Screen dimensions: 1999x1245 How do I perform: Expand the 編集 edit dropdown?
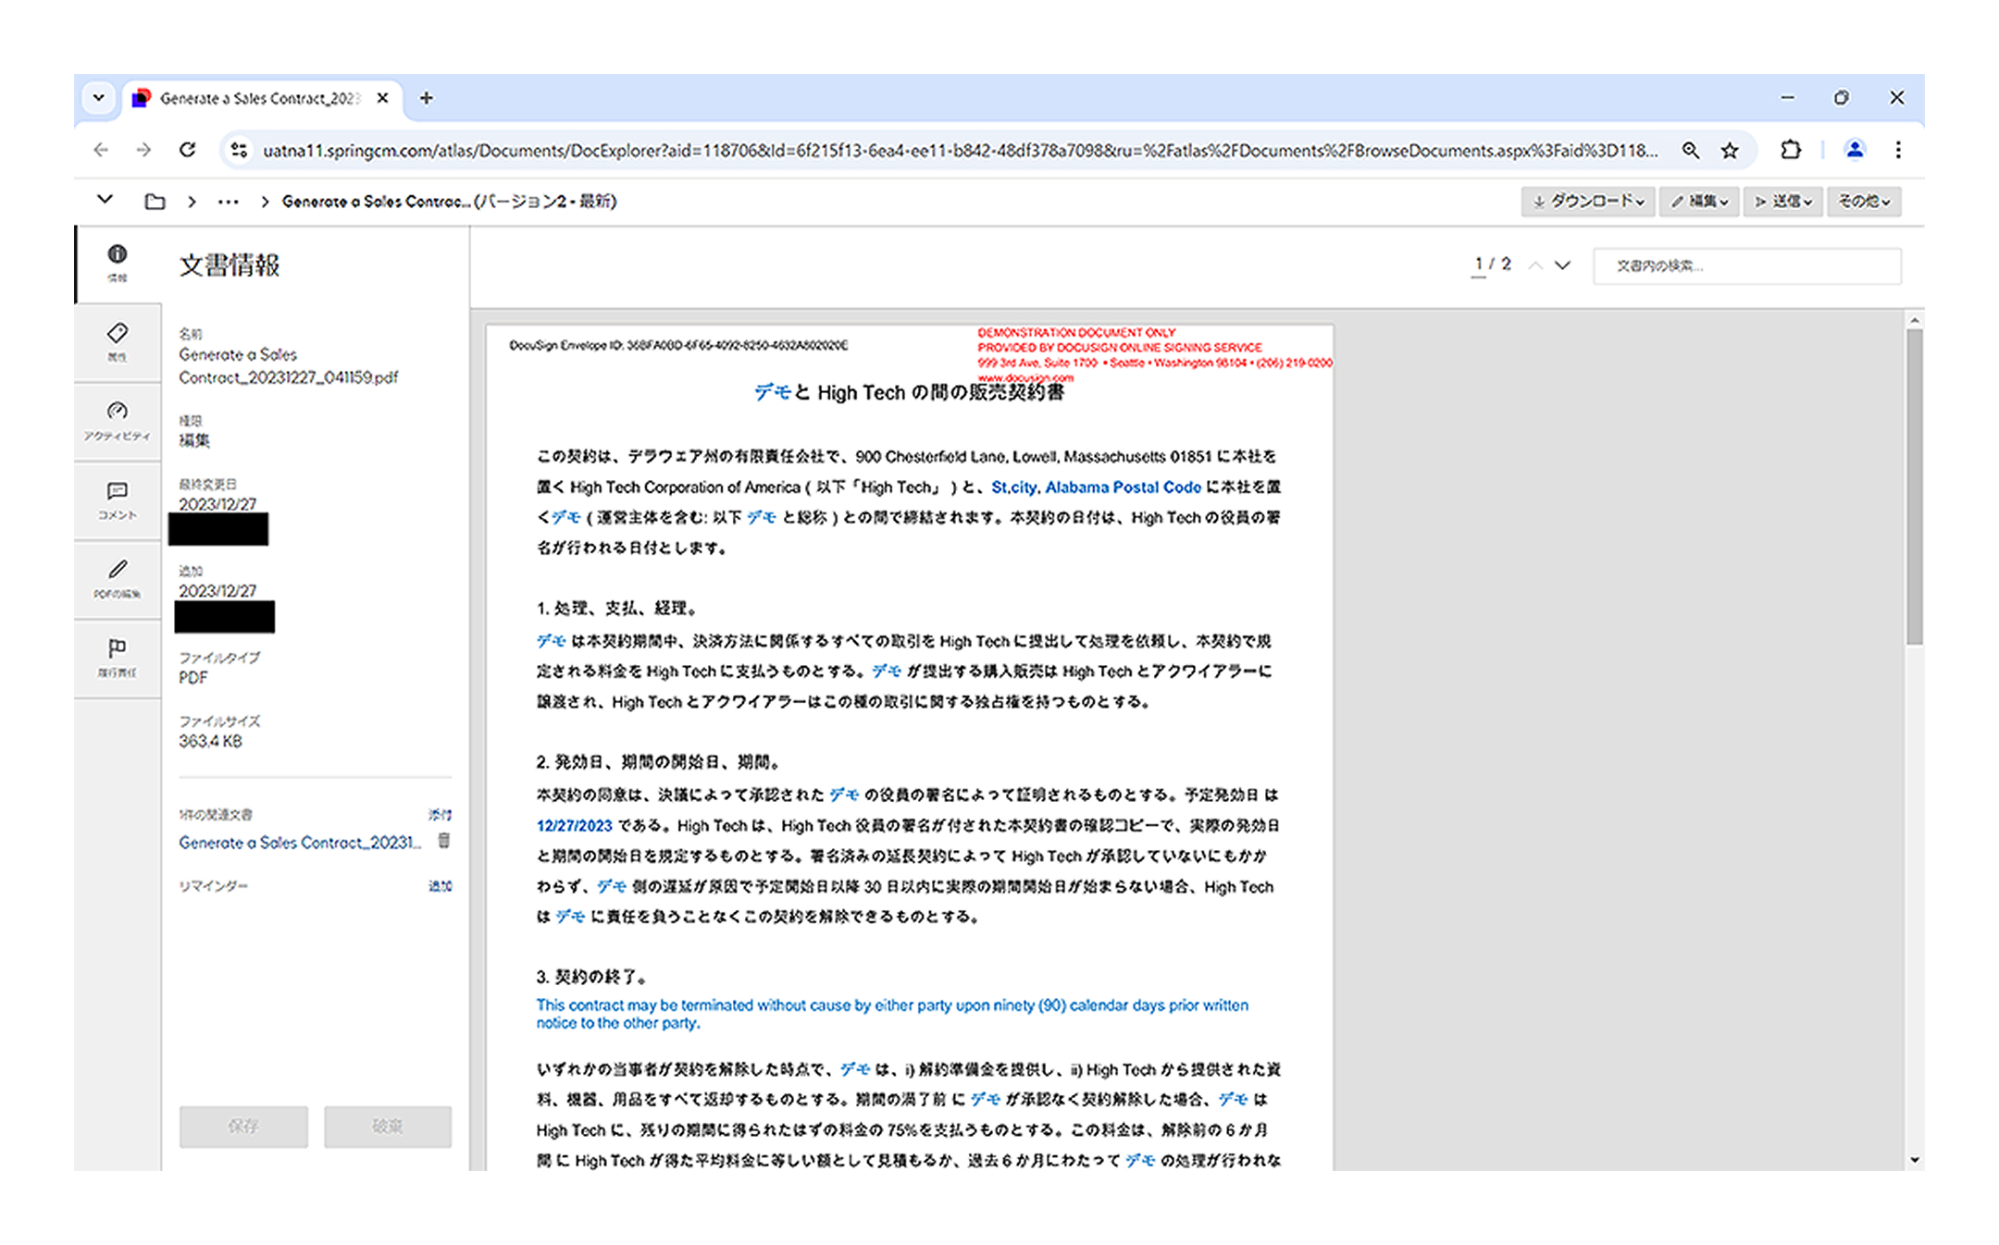click(1700, 202)
